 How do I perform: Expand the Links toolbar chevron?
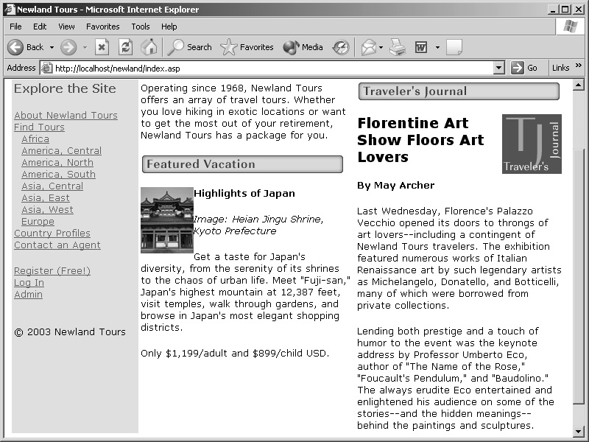pyautogui.click(x=579, y=66)
